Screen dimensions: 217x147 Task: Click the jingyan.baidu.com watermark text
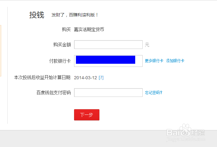pyautogui.click(x=186, y=139)
